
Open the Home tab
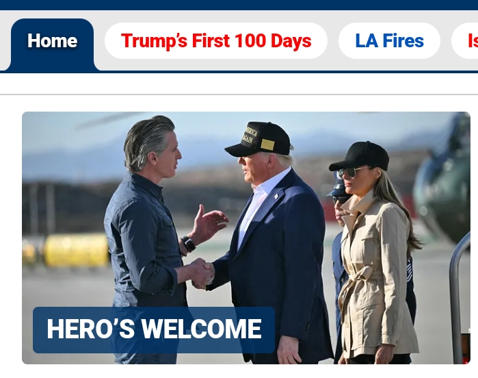point(52,45)
